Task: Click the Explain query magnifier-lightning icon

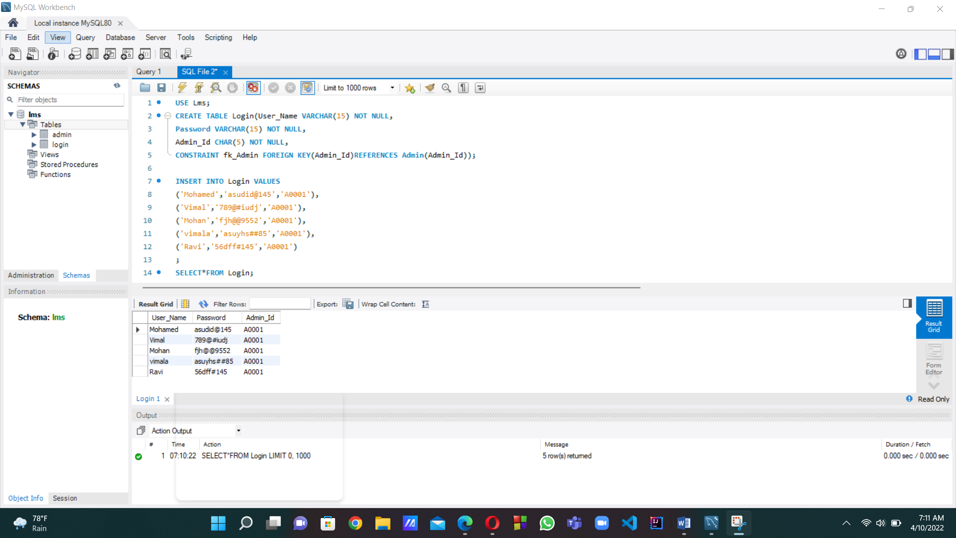Action: point(216,88)
